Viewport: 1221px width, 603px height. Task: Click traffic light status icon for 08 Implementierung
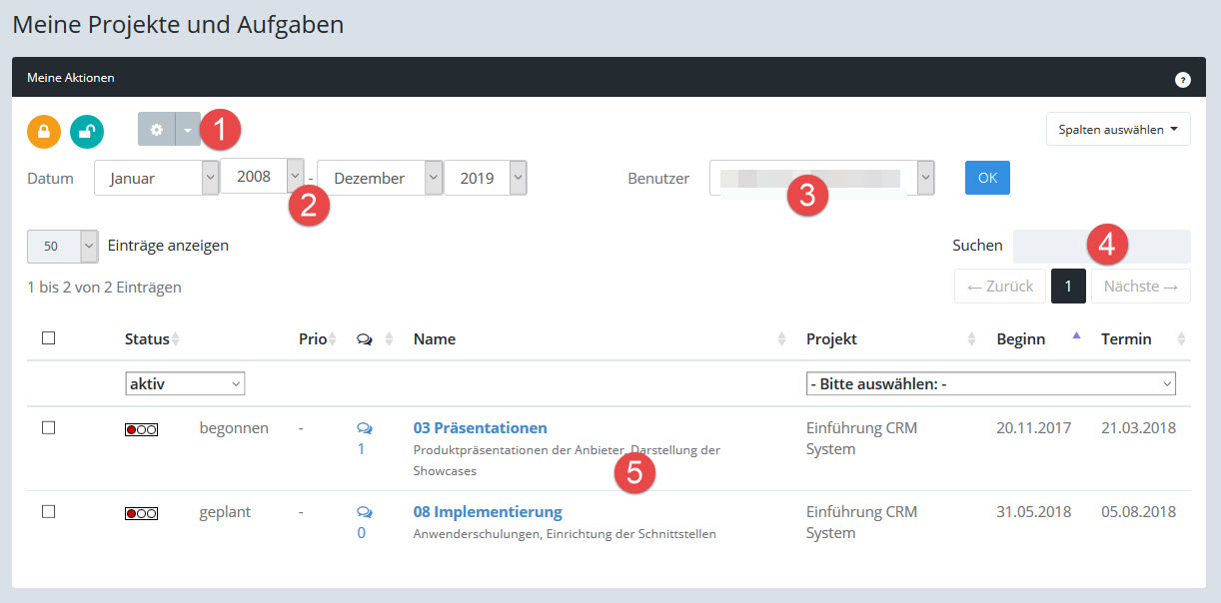(x=141, y=513)
